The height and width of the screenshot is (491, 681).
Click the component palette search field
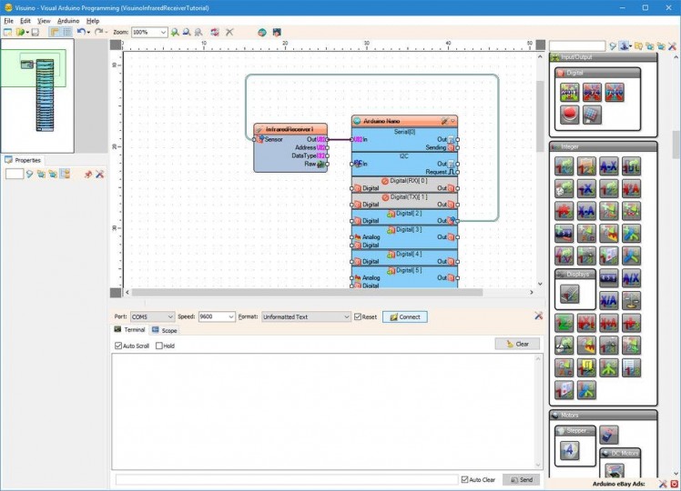tap(576, 45)
